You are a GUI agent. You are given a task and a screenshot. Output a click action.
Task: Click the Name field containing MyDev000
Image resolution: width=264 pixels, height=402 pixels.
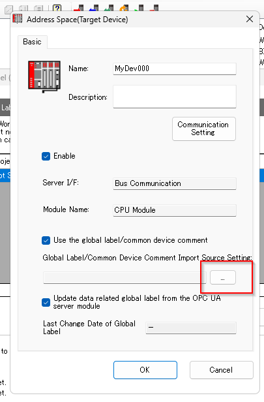[175, 69]
